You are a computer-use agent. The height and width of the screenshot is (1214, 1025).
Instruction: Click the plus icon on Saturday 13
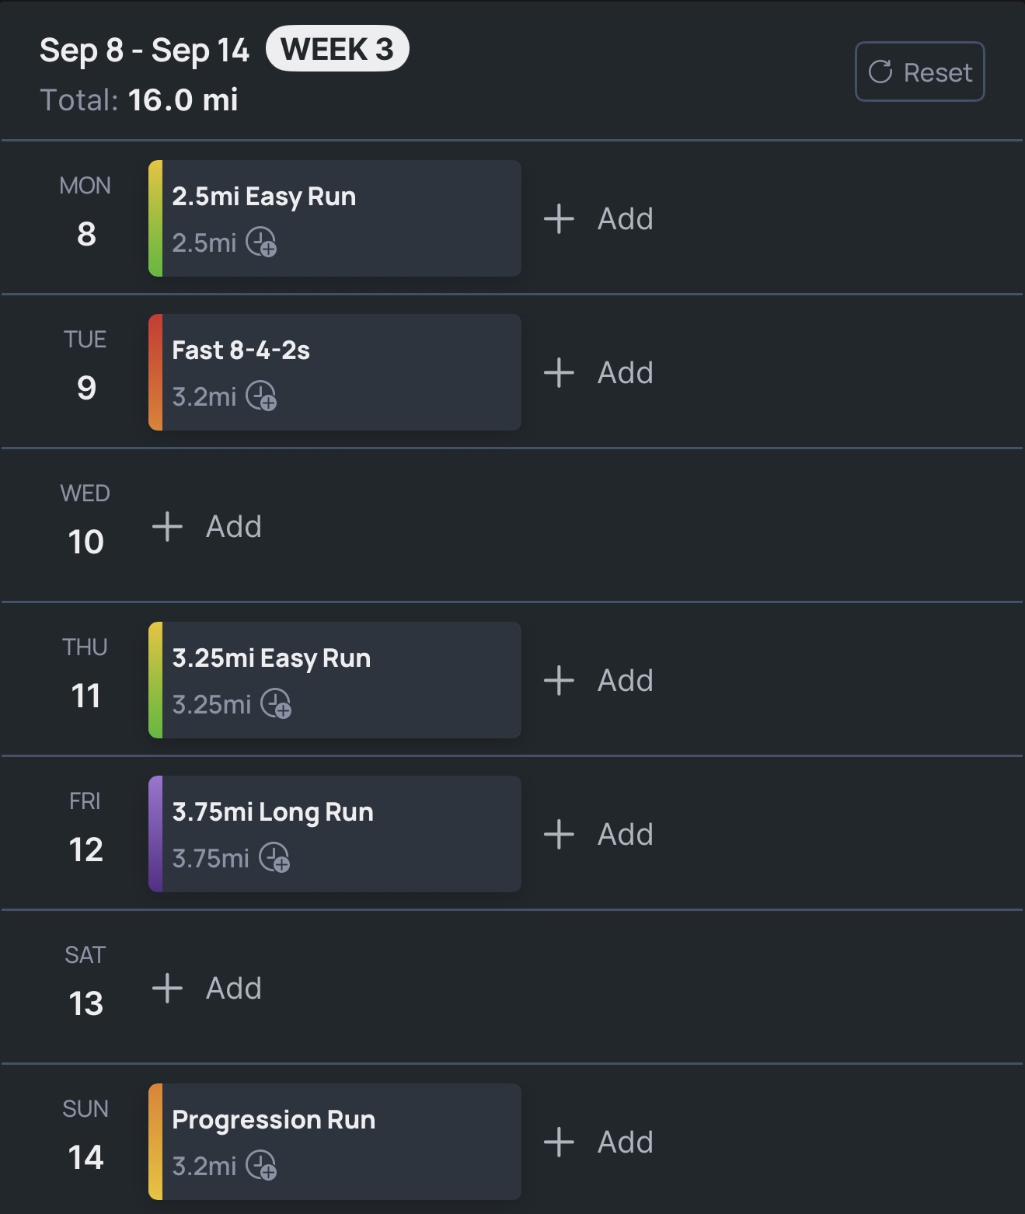(167, 989)
